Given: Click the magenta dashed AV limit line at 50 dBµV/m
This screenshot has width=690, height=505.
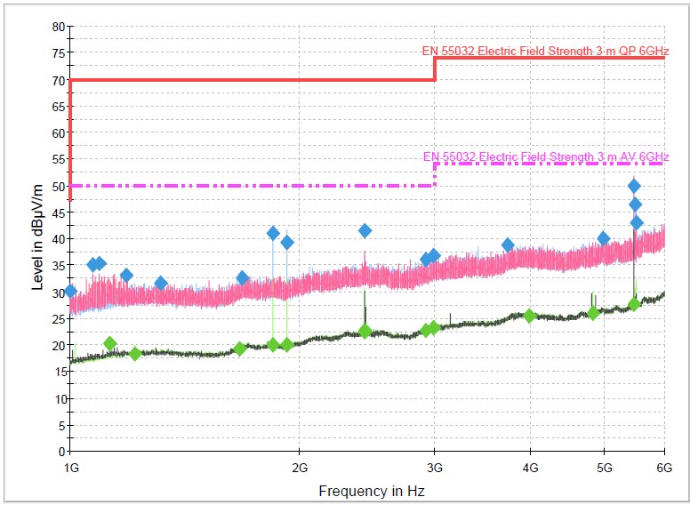Looking at the screenshot, I should click(249, 186).
